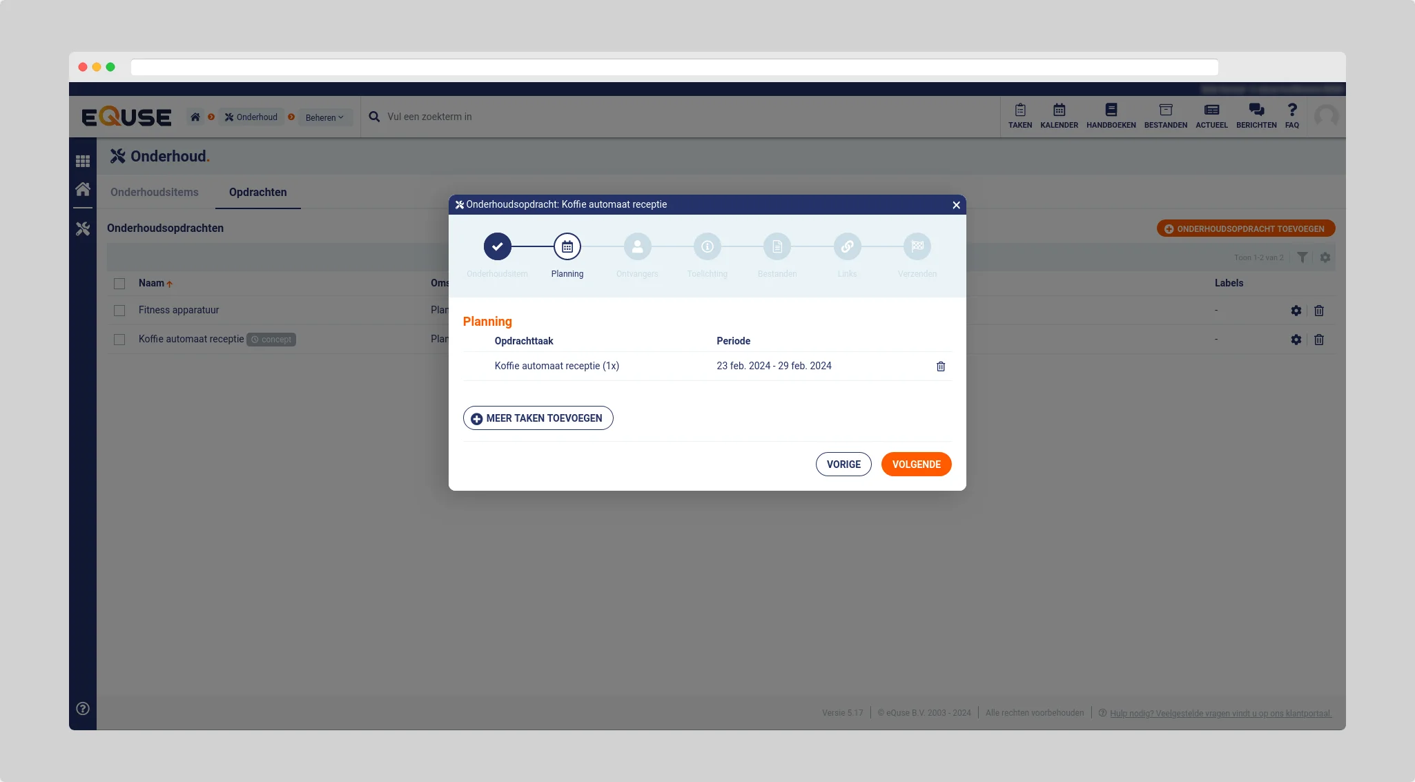Go to Planning step calendar icon
Image resolution: width=1415 pixels, height=782 pixels.
[567, 247]
